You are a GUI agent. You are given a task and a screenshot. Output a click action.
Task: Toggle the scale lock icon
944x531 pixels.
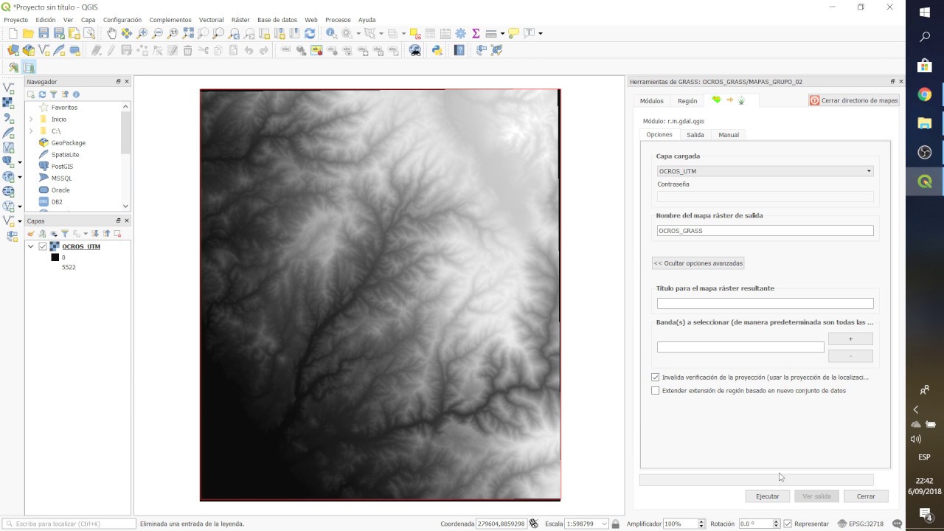615,524
